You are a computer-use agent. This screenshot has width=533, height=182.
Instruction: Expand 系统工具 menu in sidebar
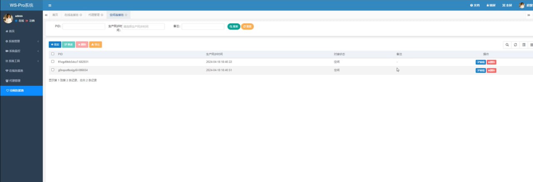21,61
